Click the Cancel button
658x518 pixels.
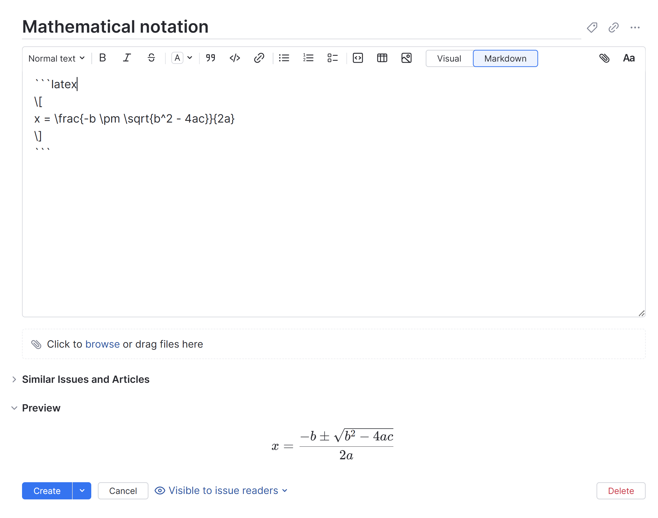pos(123,491)
